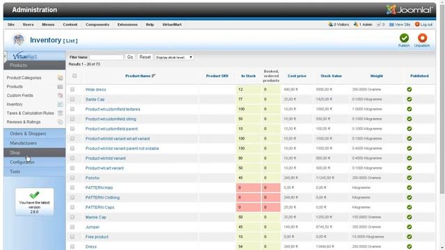Screen dimensions: 445x250
Task: Click the Unpublish red icon
Action: point(422,38)
